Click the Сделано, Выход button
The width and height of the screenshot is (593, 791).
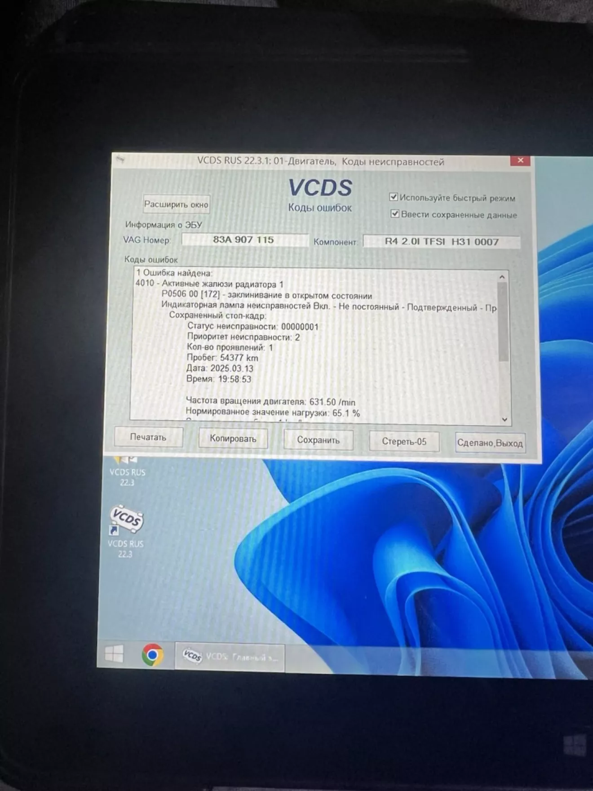point(490,443)
